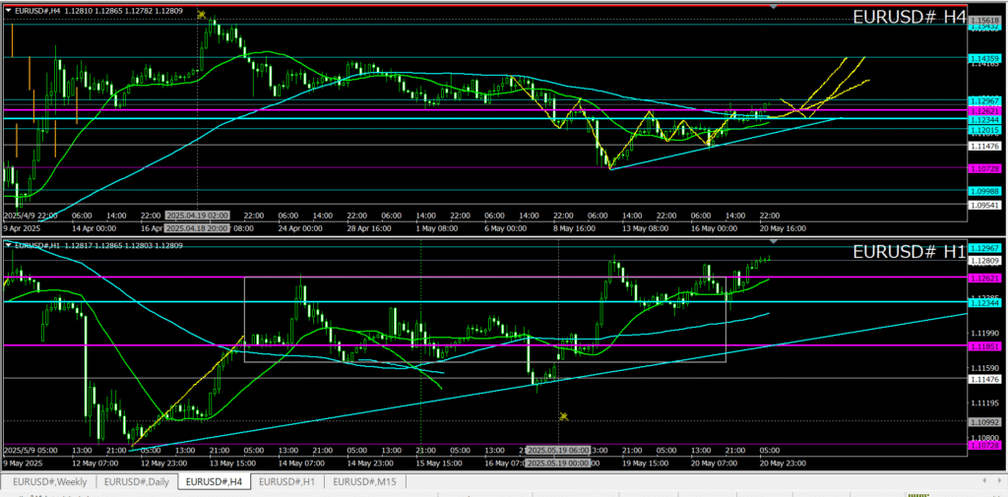Click the large EURUSD# H4 chart label

point(909,18)
